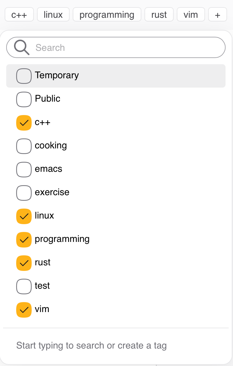Enable the emacs tag
The width and height of the screenshot is (233, 366).
(x=24, y=169)
